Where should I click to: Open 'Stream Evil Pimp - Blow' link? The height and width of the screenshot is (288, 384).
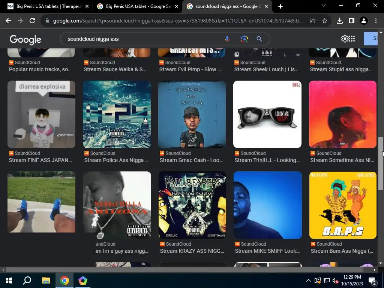tap(190, 69)
